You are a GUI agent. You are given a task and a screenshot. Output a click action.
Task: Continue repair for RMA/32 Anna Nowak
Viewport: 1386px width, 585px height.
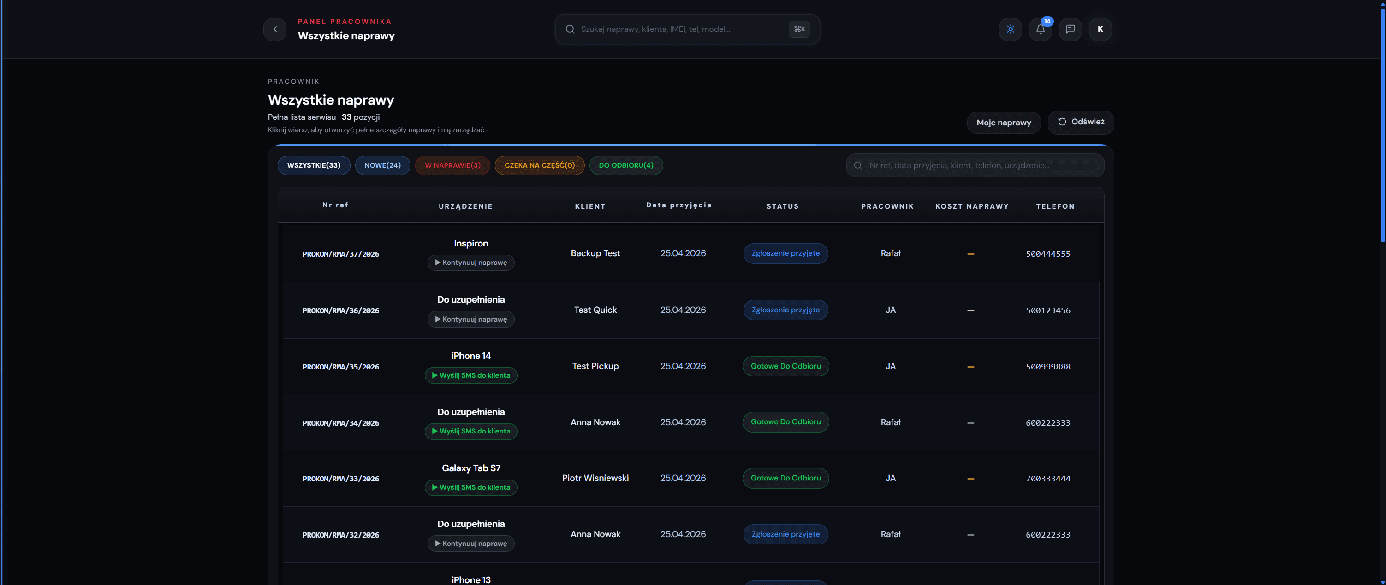click(x=471, y=544)
